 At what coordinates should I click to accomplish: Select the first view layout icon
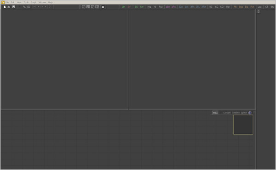(x=84, y=7)
